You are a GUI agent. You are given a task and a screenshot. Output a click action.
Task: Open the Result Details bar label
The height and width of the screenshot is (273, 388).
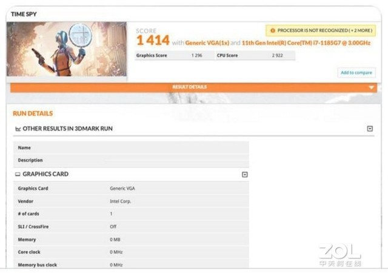[190, 87]
